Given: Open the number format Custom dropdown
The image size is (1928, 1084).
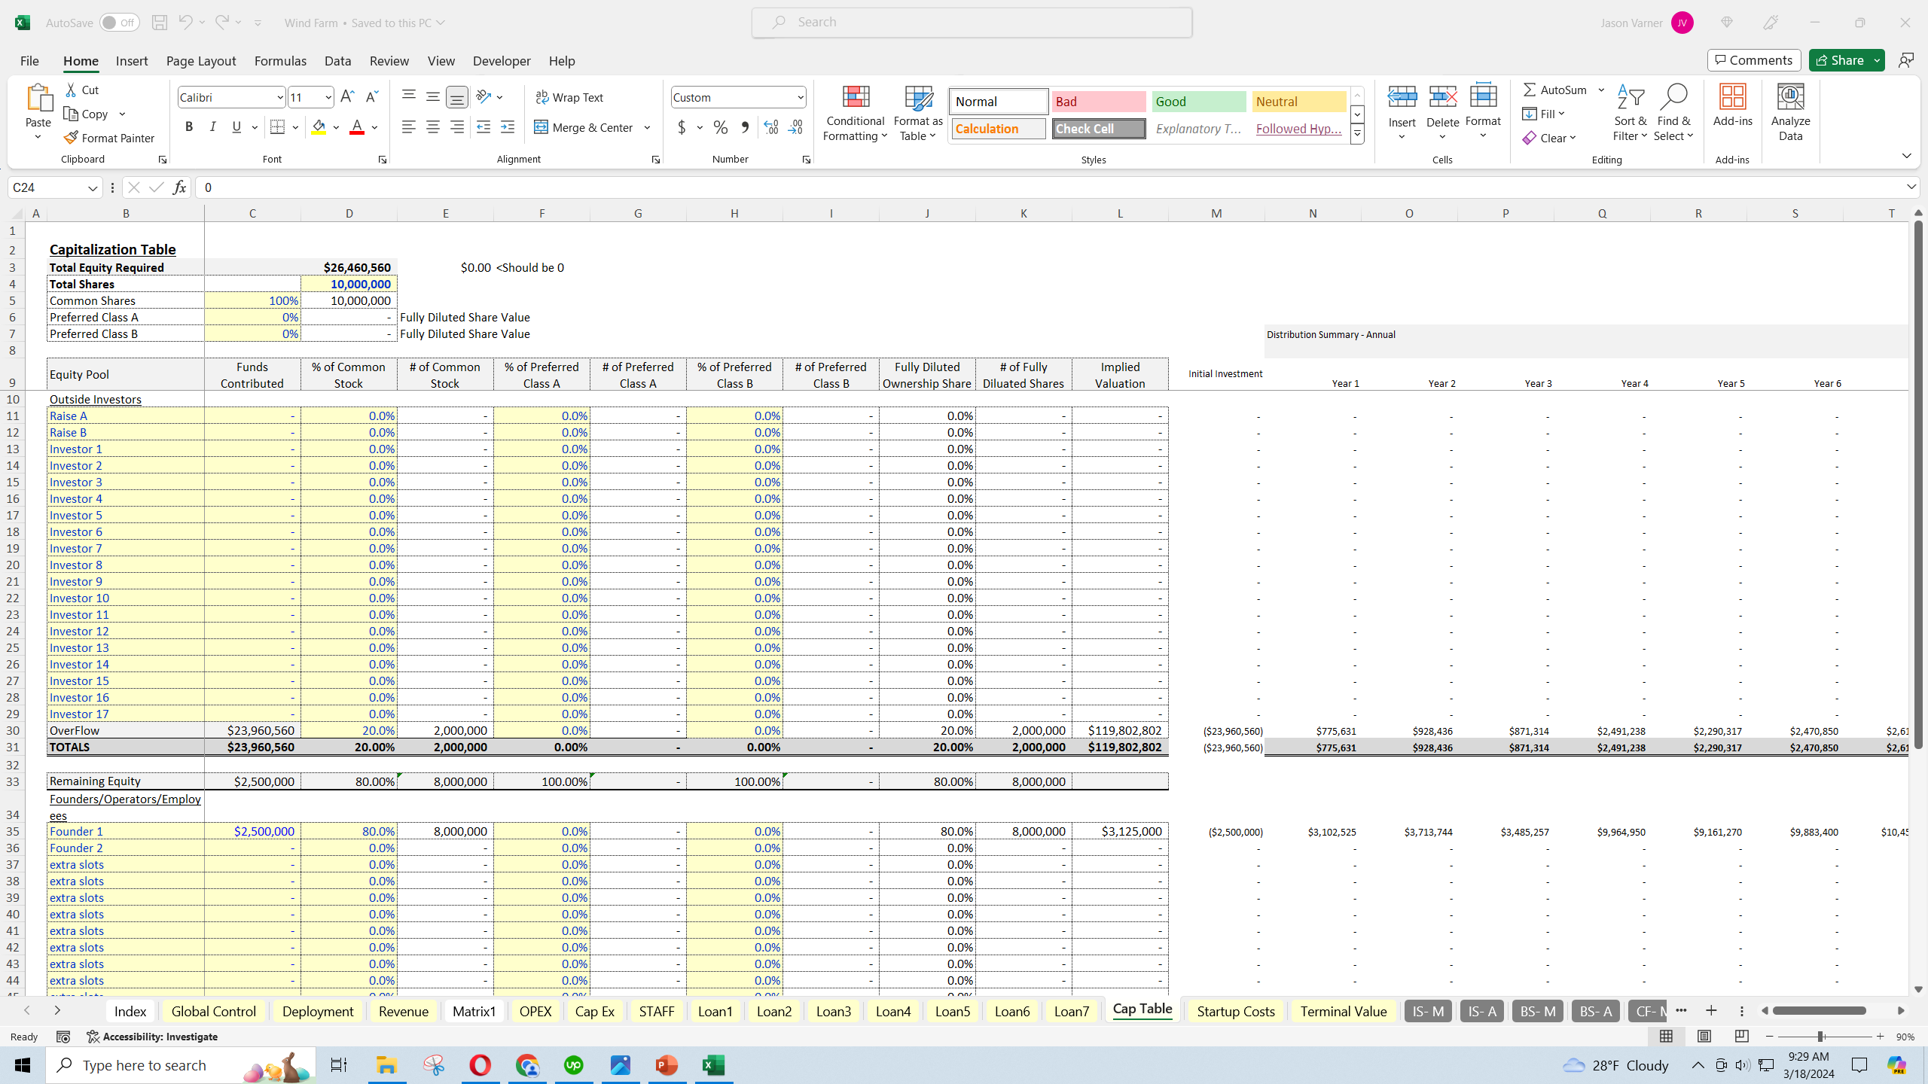Looking at the screenshot, I should pyautogui.click(x=799, y=97).
